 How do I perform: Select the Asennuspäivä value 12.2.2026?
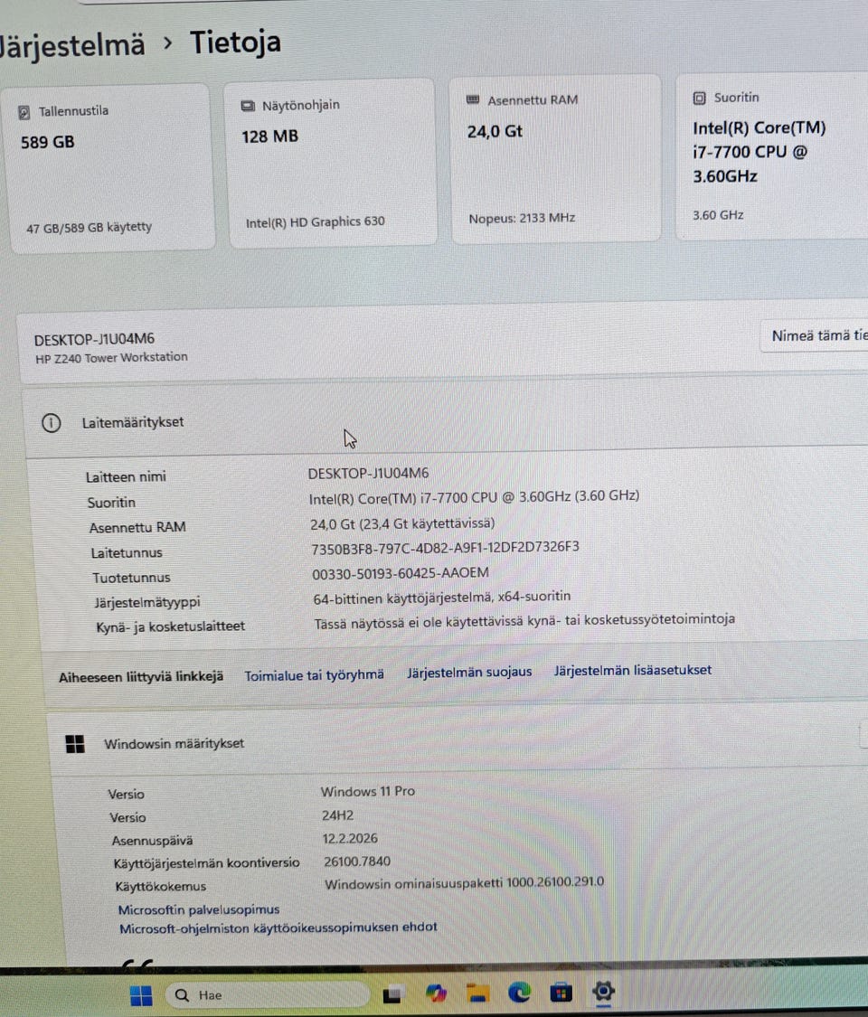coord(350,838)
